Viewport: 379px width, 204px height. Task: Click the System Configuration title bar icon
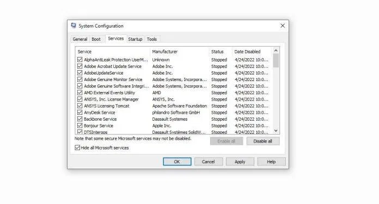[74, 26]
